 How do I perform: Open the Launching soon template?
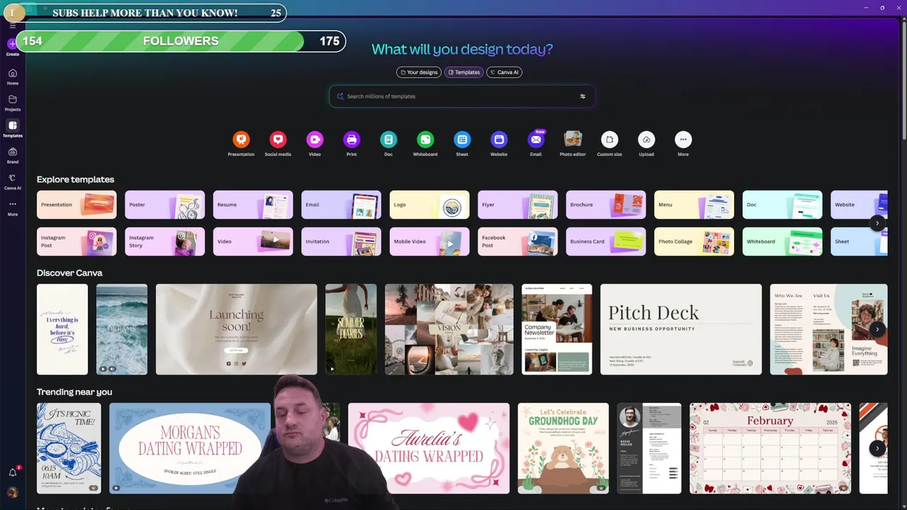tap(237, 329)
